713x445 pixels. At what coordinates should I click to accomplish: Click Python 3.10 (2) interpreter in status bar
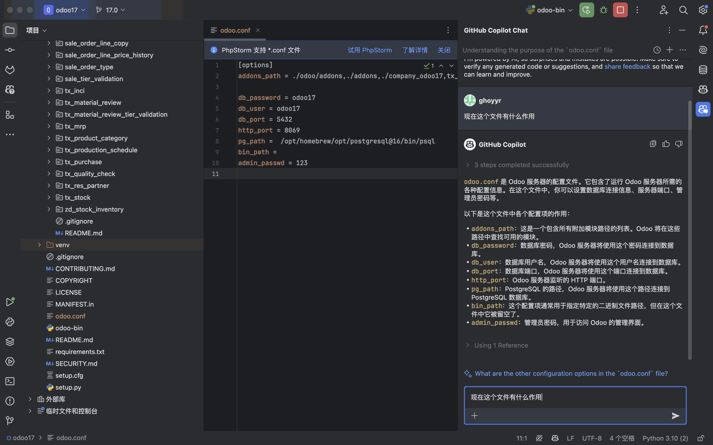click(665, 438)
